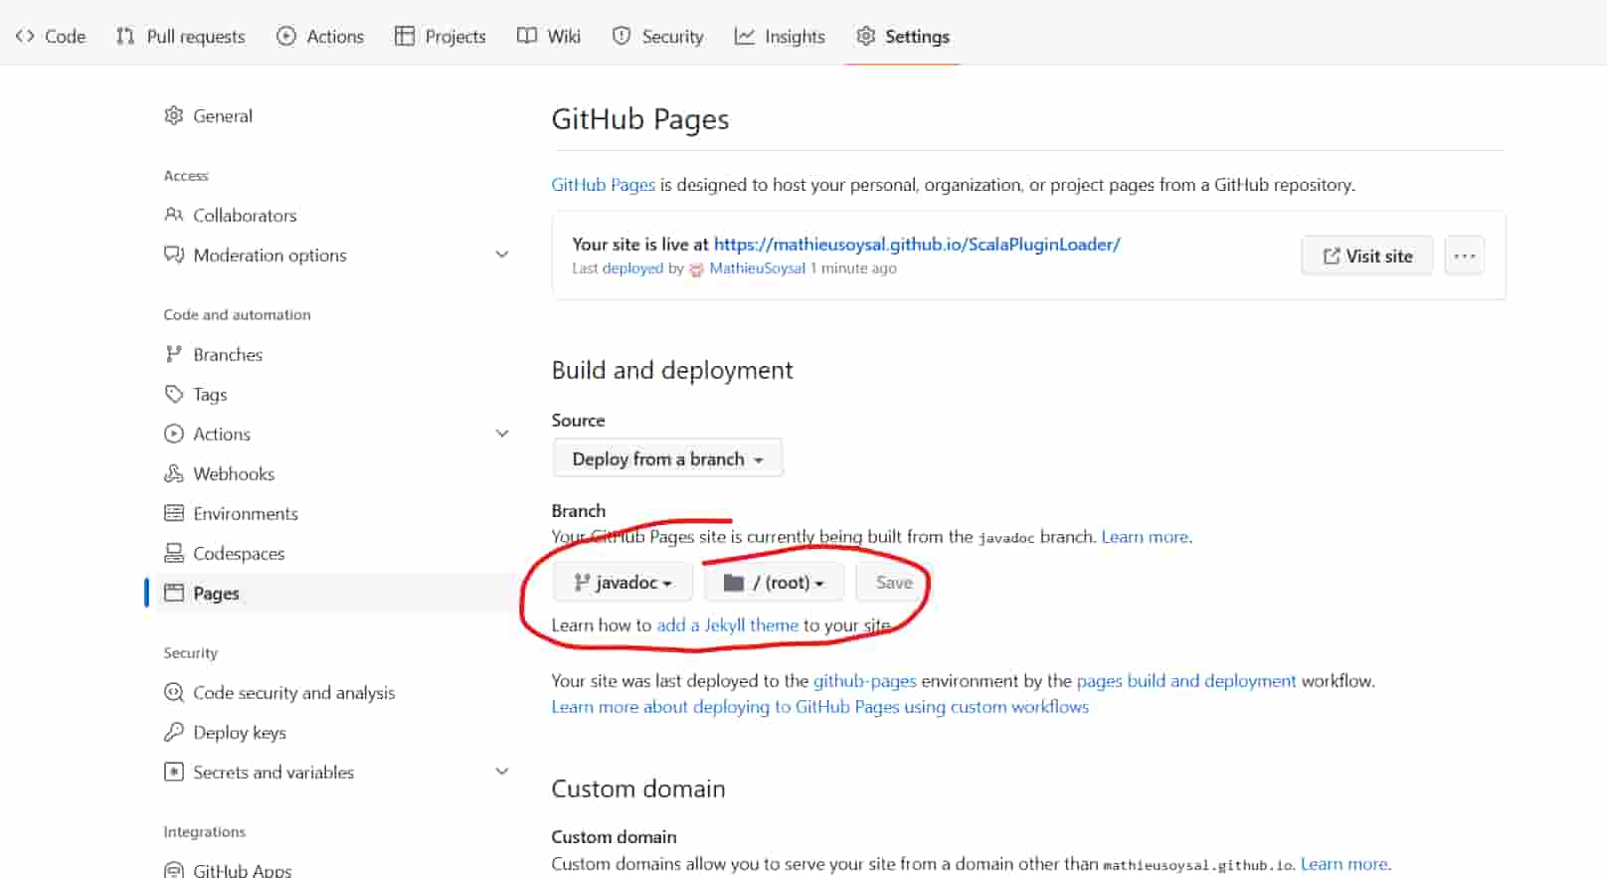Click the Save branch button
Viewport: 1607px width, 878px height.
893,583
